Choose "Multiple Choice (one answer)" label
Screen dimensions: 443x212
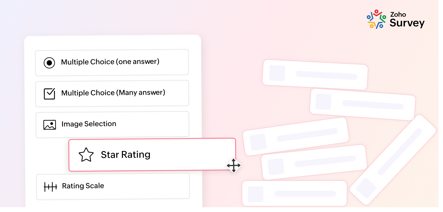(110, 62)
